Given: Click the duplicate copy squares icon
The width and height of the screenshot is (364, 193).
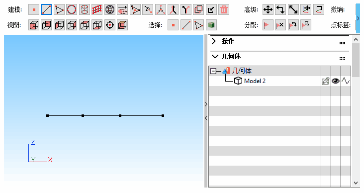Looking at the screenshot, I should (198, 9).
